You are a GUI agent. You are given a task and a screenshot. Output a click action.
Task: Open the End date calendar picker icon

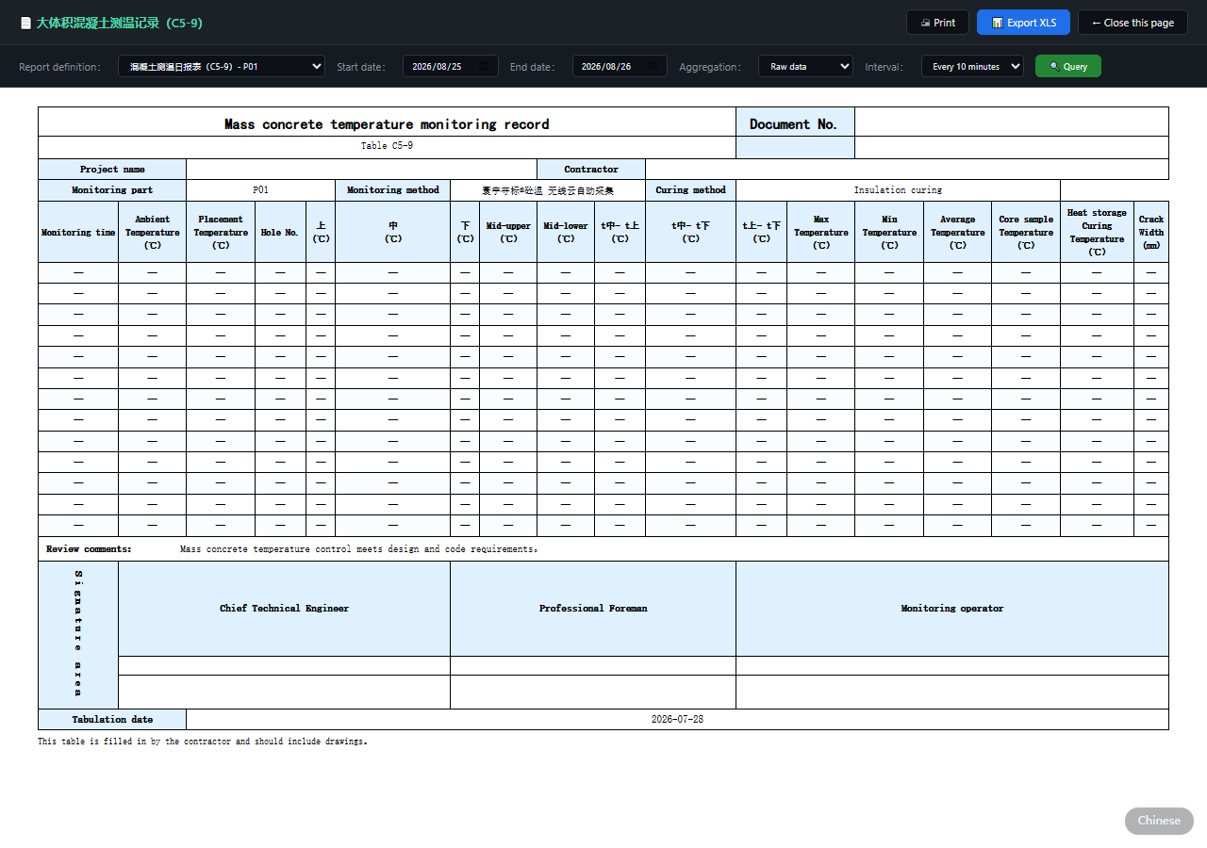(x=653, y=67)
